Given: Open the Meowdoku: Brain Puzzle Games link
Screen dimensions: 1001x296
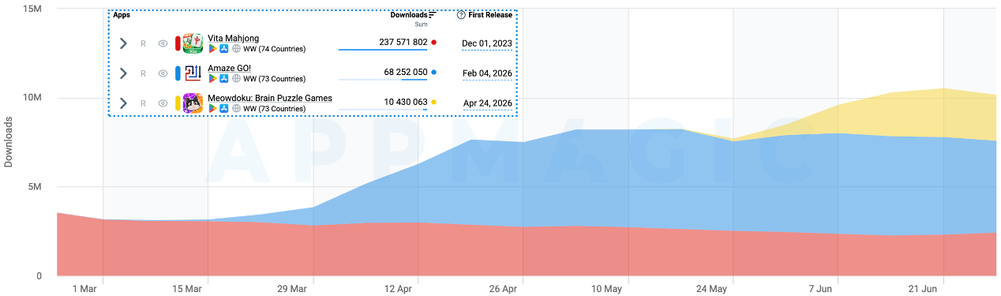Looking at the screenshot, I should click(270, 98).
